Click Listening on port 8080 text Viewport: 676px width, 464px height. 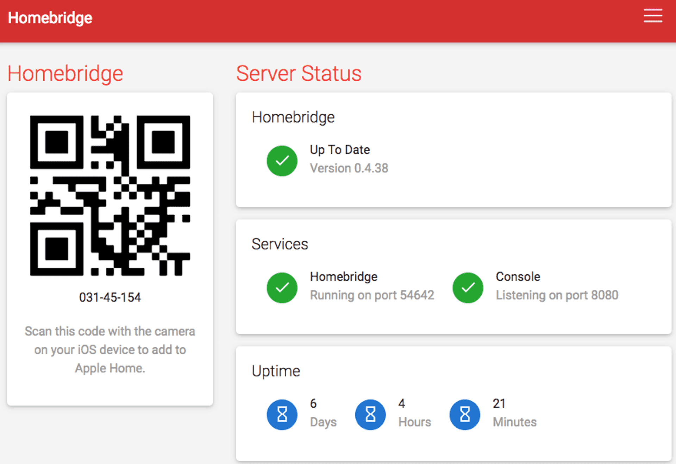tap(557, 295)
